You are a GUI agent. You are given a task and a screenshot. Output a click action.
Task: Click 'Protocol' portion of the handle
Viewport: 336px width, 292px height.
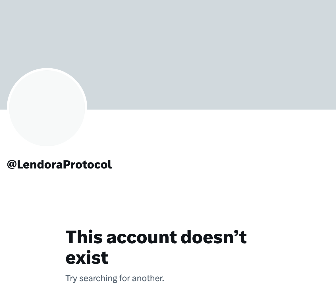88,164
